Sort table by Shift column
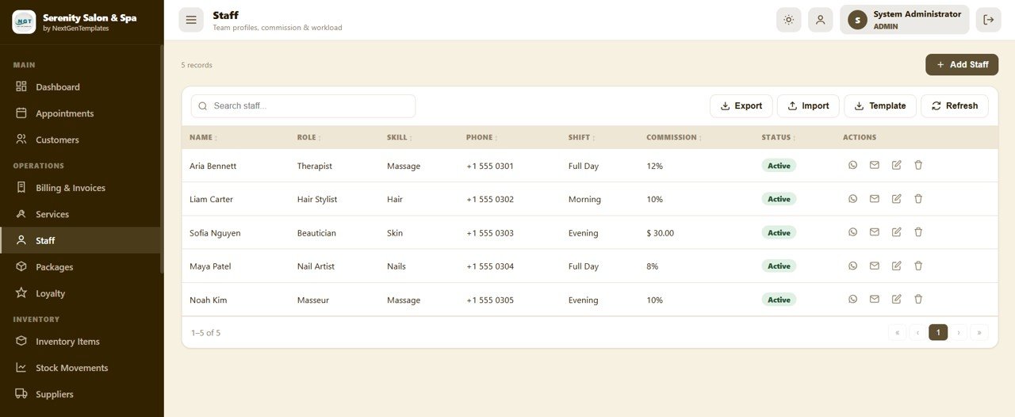 581,137
